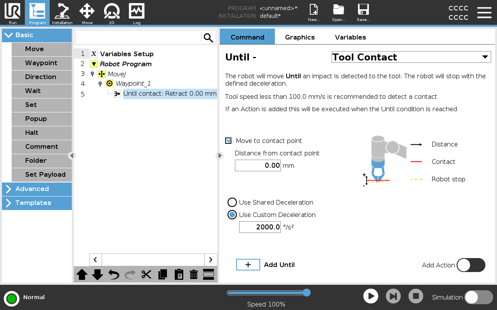Open the I/O screen icon
497x310 pixels.
[x=111, y=12]
